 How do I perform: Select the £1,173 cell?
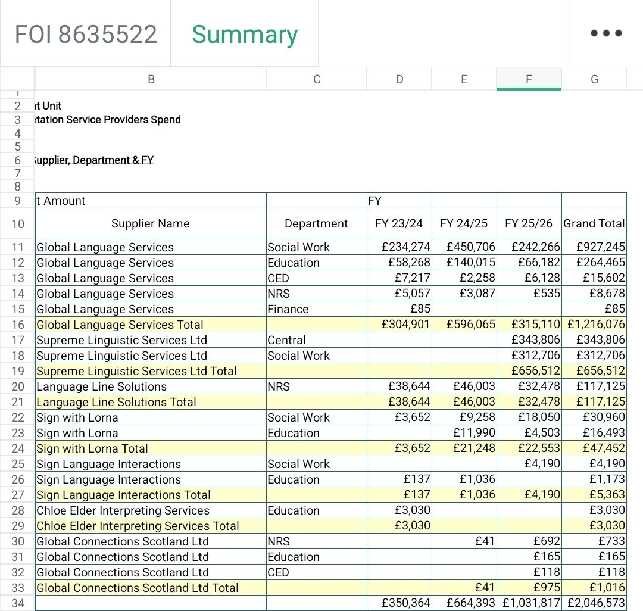coord(594,479)
